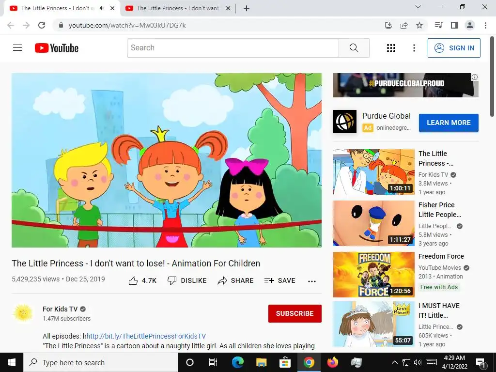The width and height of the screenshot is (496, 372).
Task: Click the Free with Ads badge
Action: tap(439, 287)
